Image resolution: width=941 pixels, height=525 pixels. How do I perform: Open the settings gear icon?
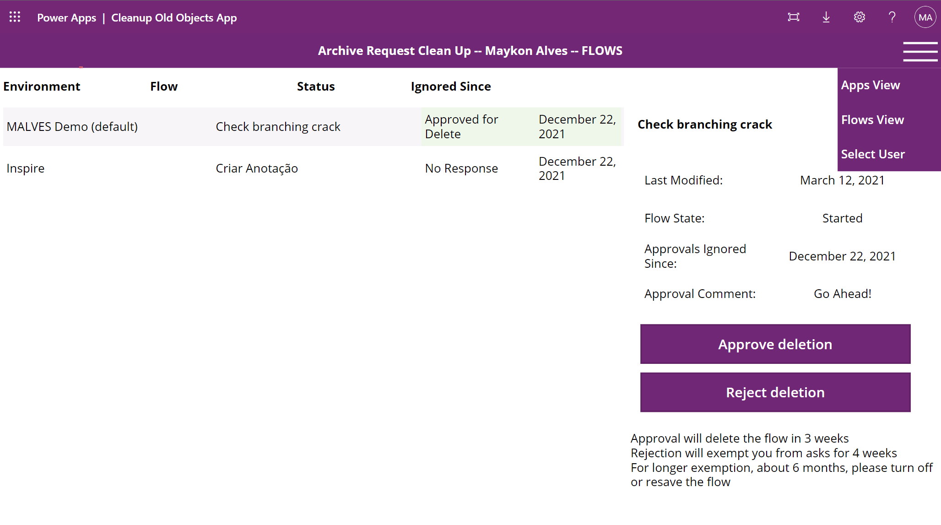pos(859,17)
